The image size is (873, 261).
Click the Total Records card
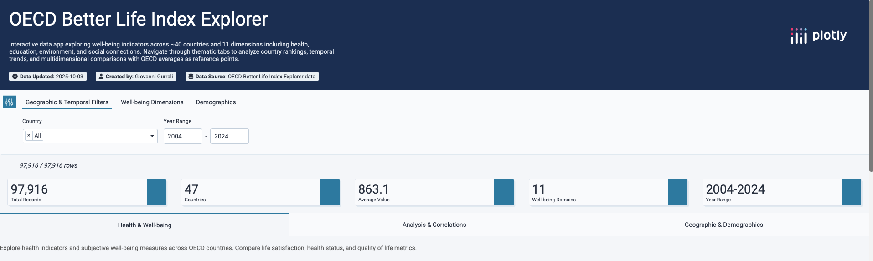pos(87,192)
